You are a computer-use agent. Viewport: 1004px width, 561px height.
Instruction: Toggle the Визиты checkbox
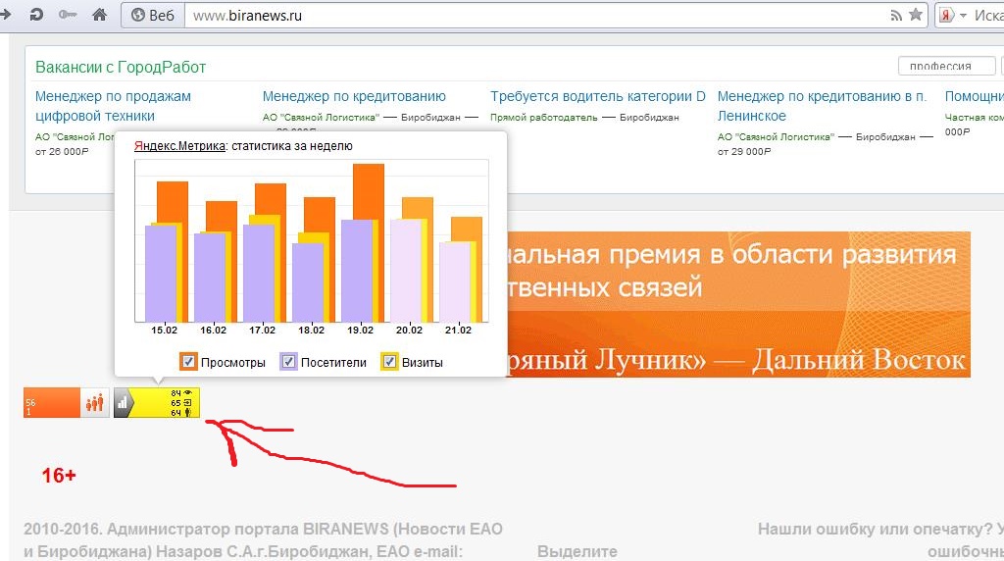coord(389,362)
